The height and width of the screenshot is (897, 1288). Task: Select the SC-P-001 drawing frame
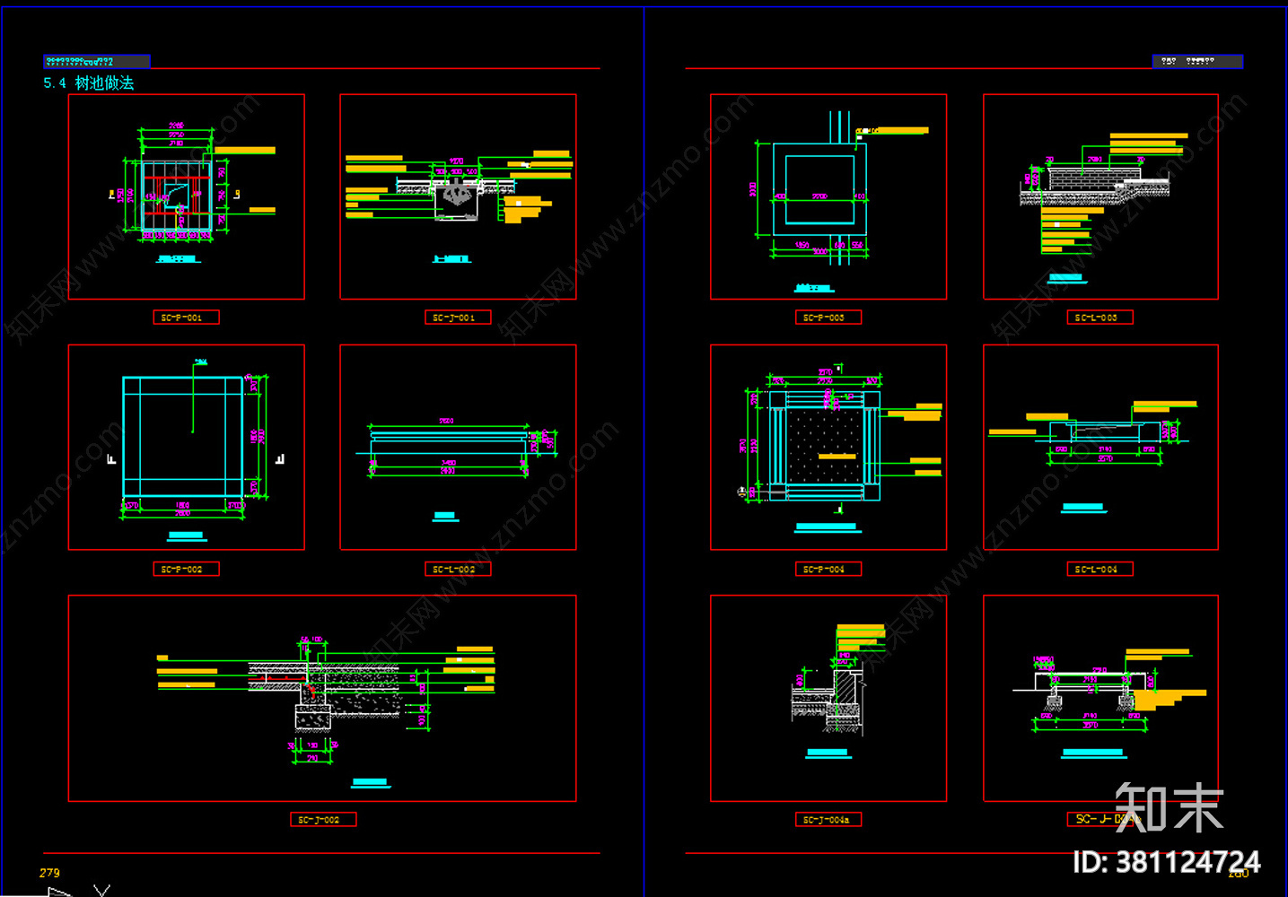[x=187, y=196]
